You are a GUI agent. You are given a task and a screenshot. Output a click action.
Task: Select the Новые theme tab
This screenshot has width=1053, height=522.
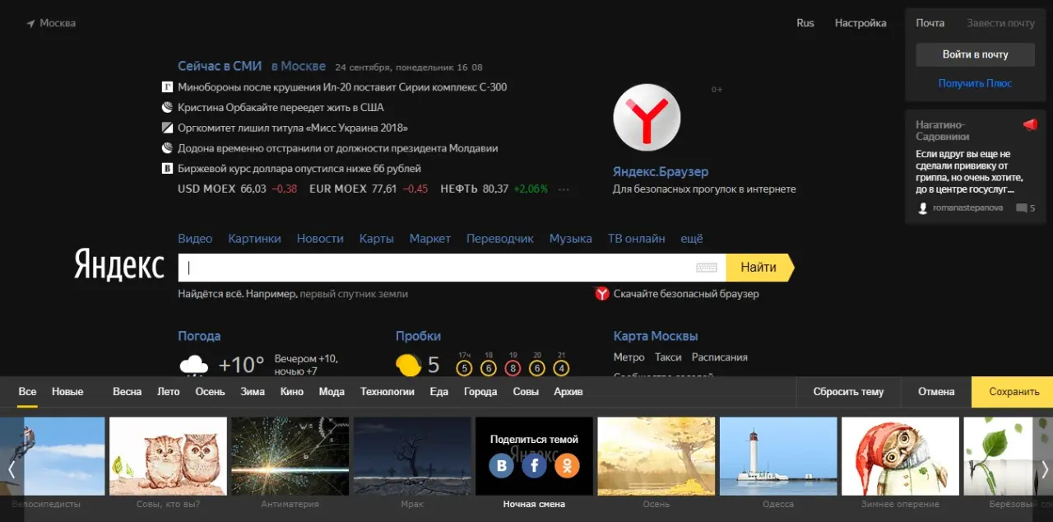(x=67, y=392)
